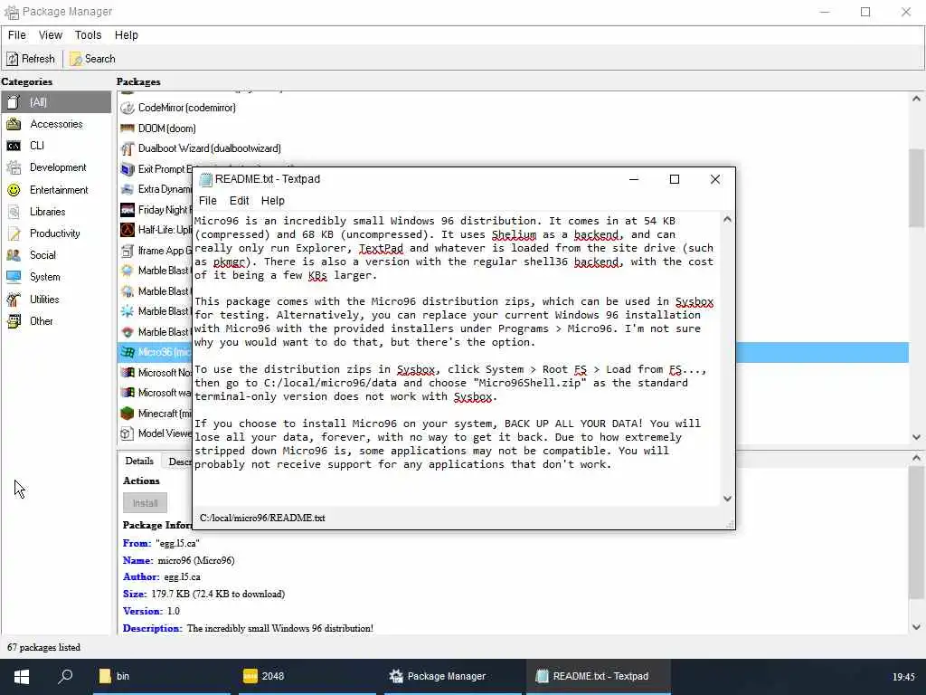Viewport: 926px width, 695px height.
Task: Select the CodeMirror package icon
Action: [x=127, y=108]
